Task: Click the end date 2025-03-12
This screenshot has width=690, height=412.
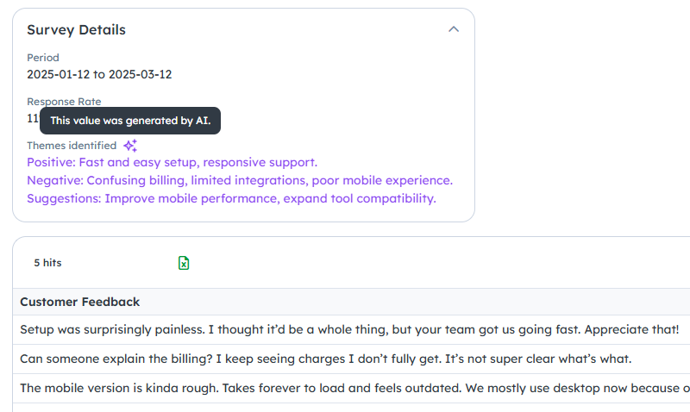Action: (141, 74)
